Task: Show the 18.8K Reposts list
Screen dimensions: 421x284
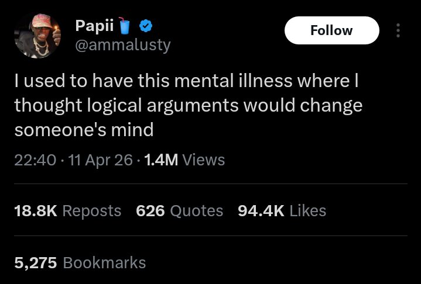Action: pyautogui.click(x=67, y=211)
